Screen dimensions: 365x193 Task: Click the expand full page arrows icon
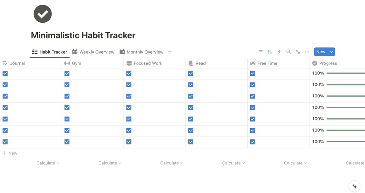[x=298, y=52]
